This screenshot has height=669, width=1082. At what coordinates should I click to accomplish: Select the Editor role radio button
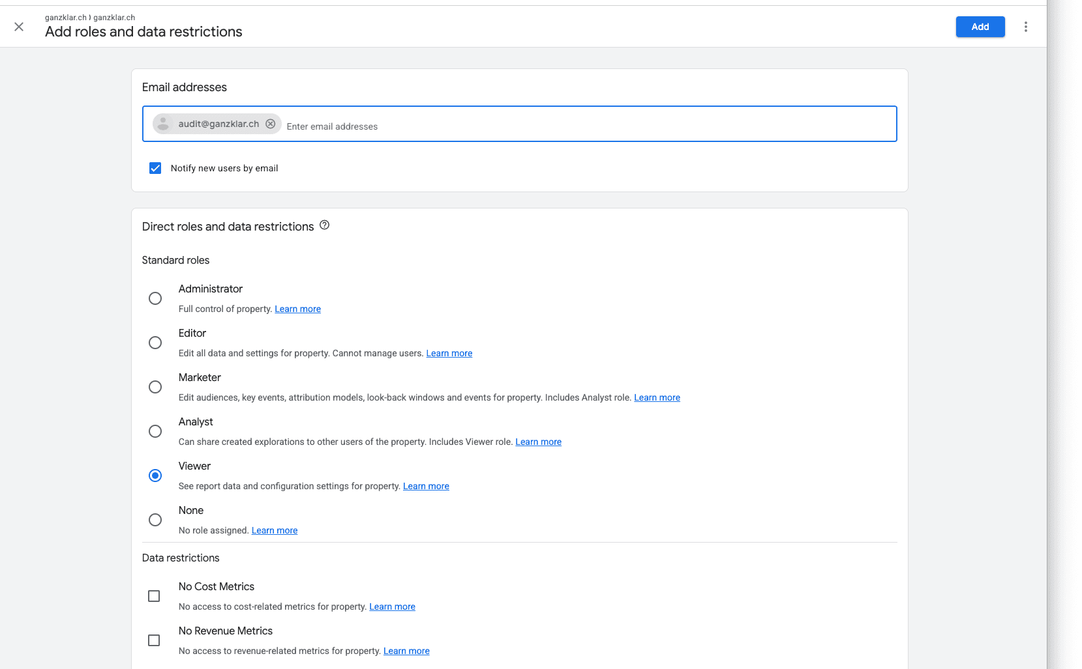155,343
